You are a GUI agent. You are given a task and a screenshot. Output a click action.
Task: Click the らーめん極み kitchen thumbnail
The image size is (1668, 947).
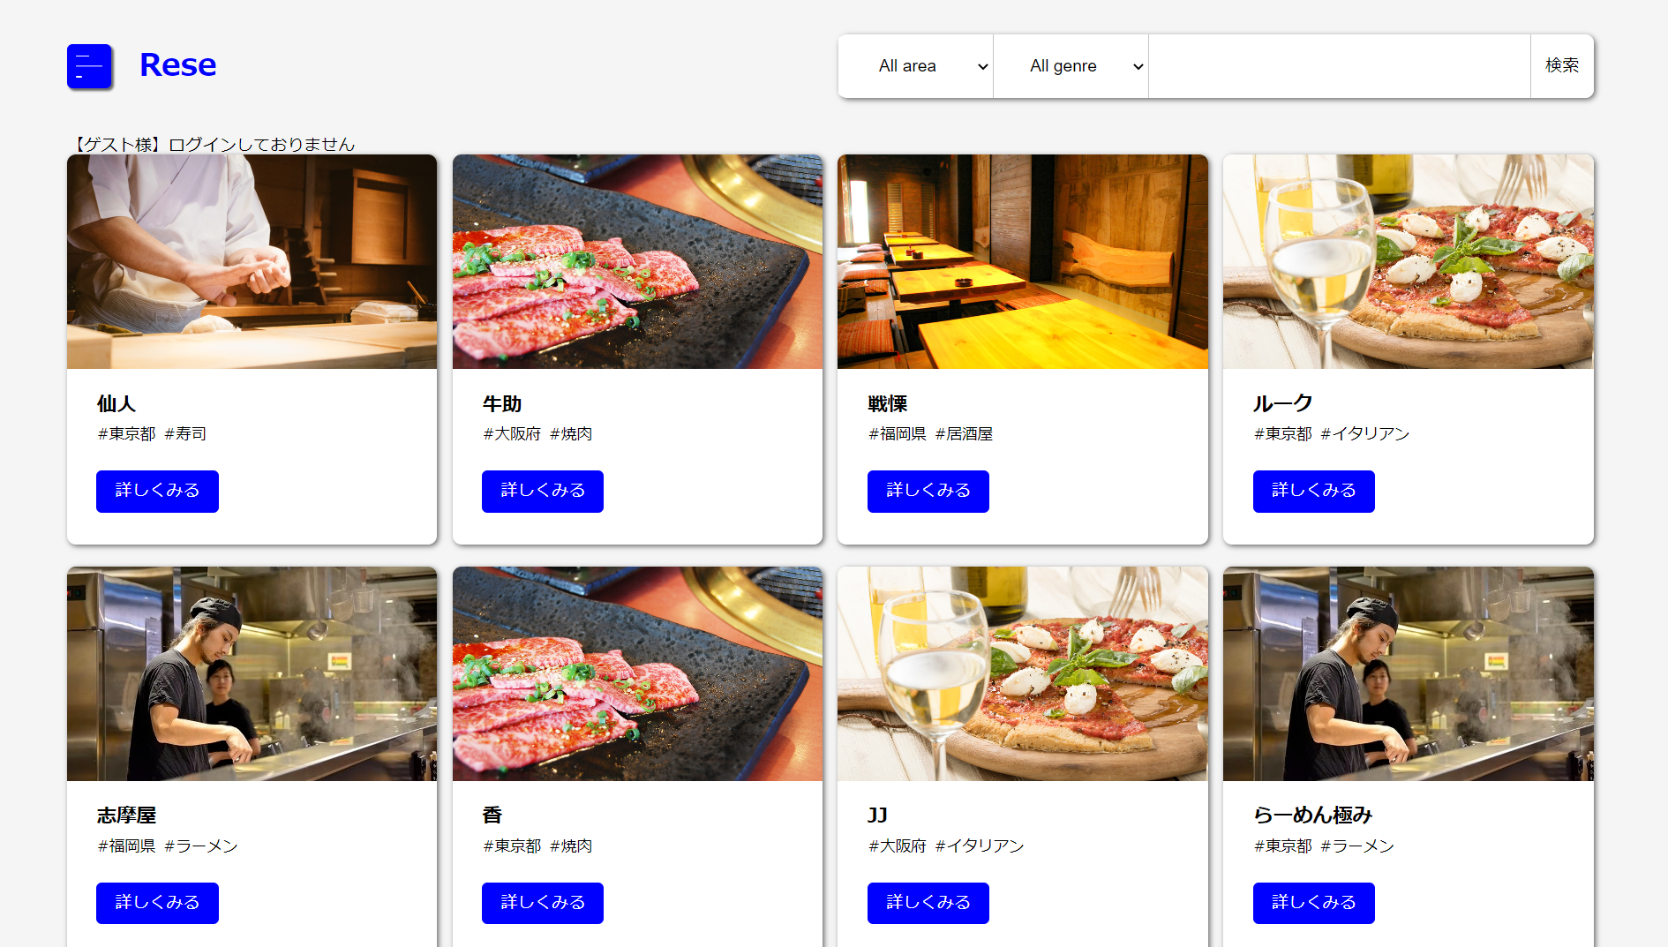pyautogui.click(x=1408, y=673)
